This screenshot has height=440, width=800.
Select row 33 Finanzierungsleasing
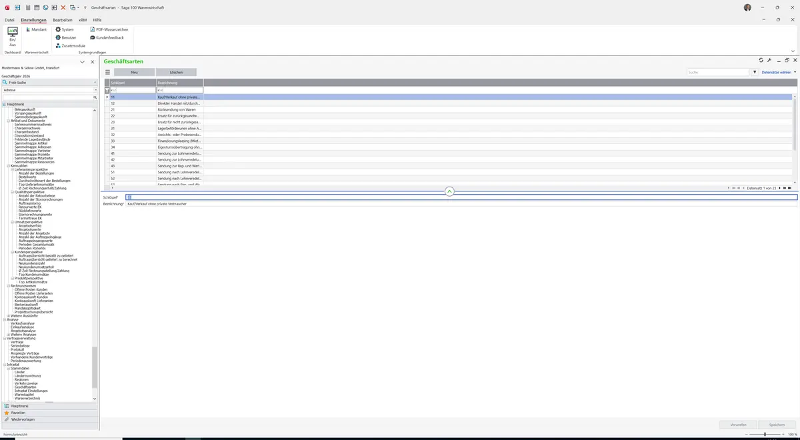[x=451, y=141]
